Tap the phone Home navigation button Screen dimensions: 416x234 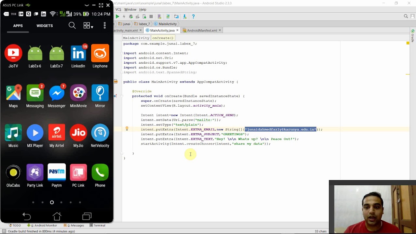coord(57,216)
